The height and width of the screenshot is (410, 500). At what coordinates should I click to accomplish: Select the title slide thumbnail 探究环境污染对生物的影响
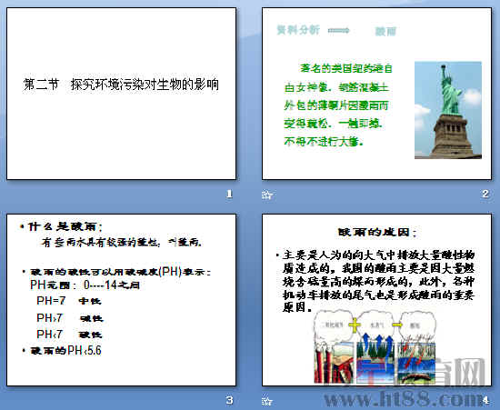click(121, 94)
